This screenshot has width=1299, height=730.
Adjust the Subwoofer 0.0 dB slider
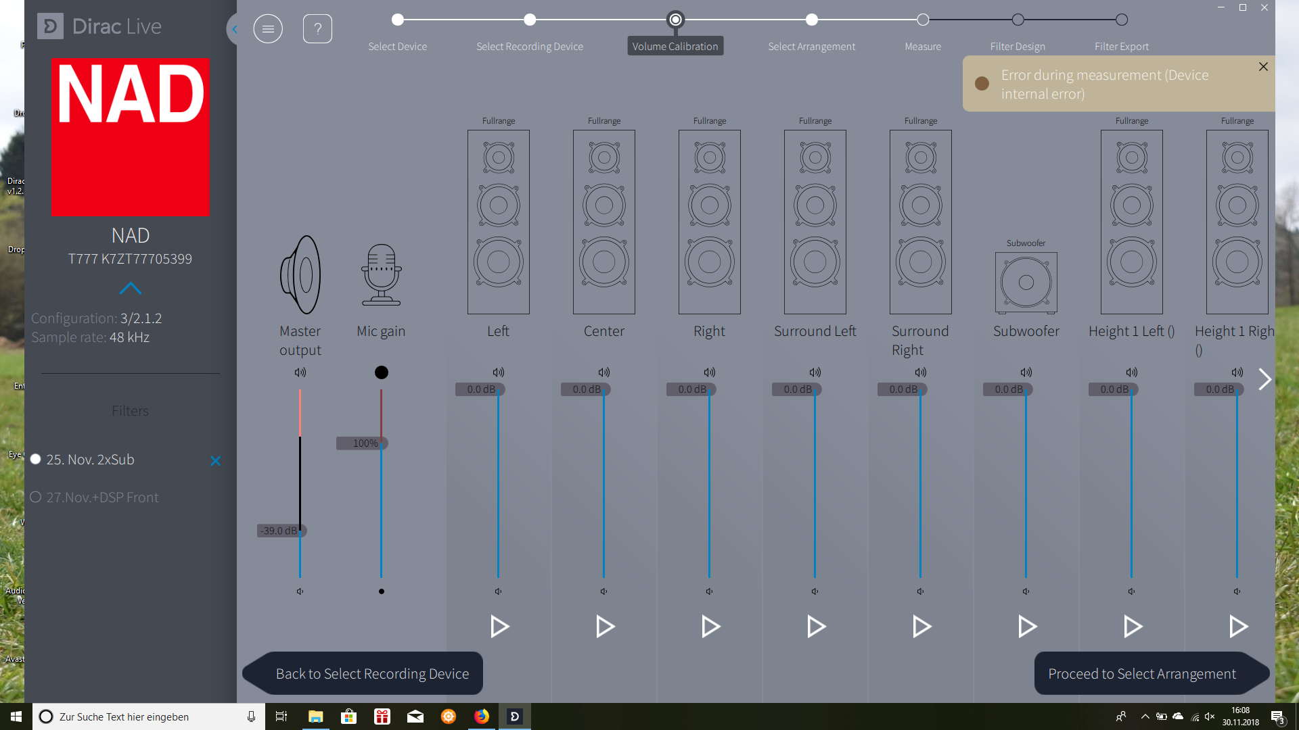pyautogui.click(x=1007, y=389)
